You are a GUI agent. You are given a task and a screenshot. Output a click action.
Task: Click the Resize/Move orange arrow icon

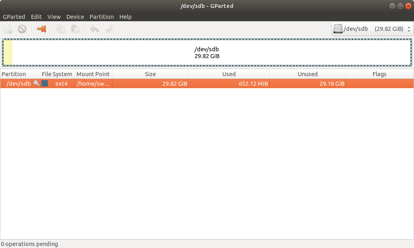tap(41, 29)
